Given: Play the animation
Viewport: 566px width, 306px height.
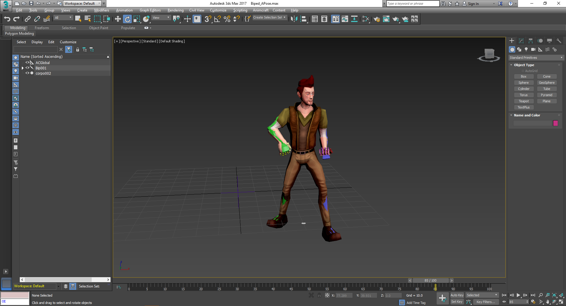Looking at the screenshot, I should coord(518,295).
